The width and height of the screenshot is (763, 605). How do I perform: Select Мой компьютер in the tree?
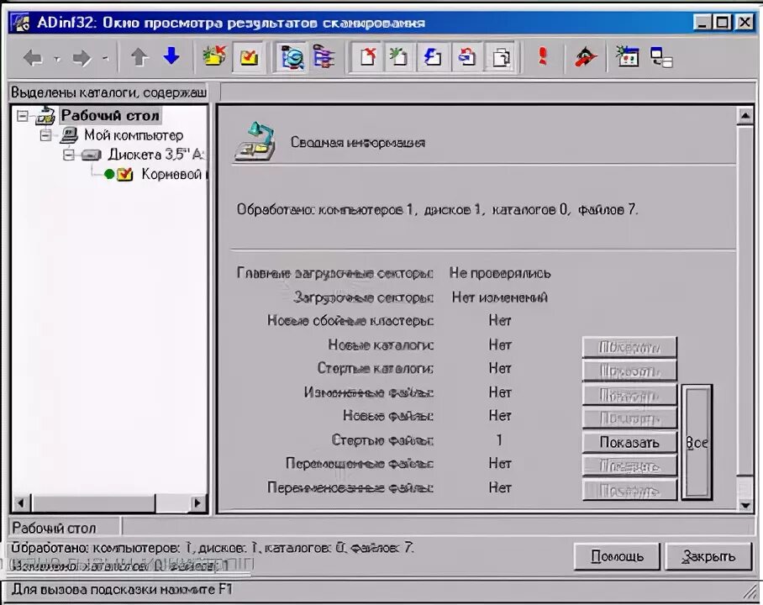pos(134,134)
